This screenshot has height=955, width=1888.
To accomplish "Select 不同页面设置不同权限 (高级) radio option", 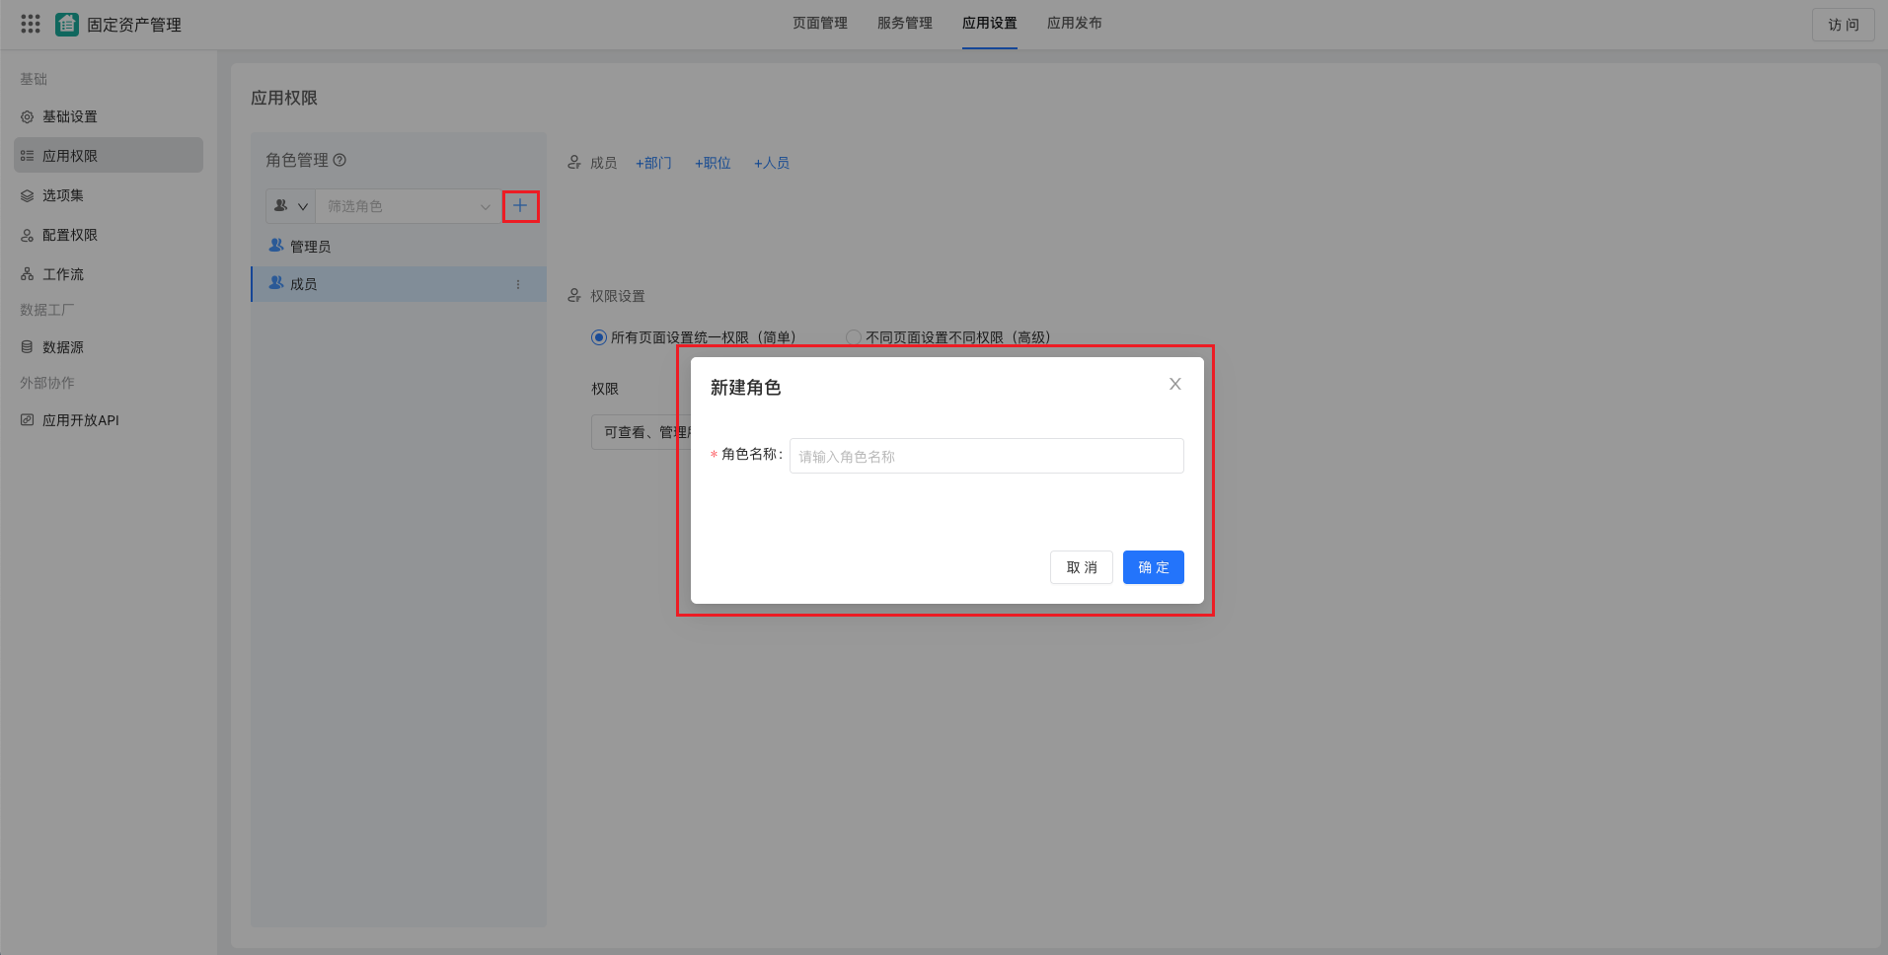I will tap(854, 337).
